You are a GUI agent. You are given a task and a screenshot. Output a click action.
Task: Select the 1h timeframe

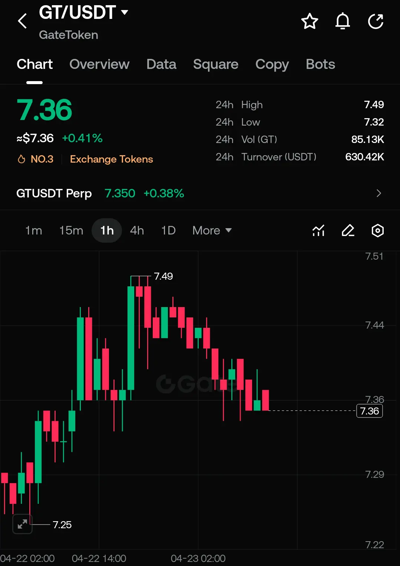click(x=107, y=230)
